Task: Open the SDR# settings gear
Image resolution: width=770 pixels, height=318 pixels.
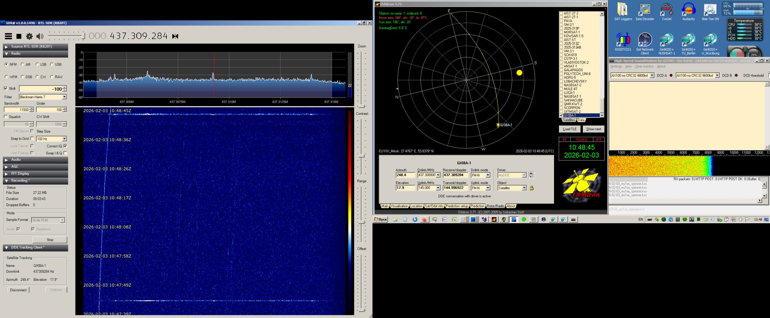Action: pyautogui.click(x=29, y=36)
